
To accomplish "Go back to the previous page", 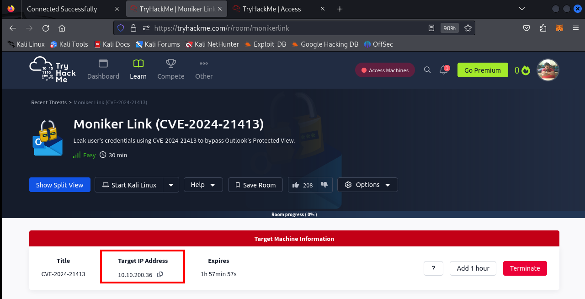I will point(13,28).
